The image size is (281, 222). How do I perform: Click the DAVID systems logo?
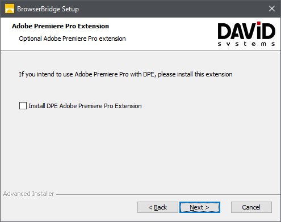point(246,33)
